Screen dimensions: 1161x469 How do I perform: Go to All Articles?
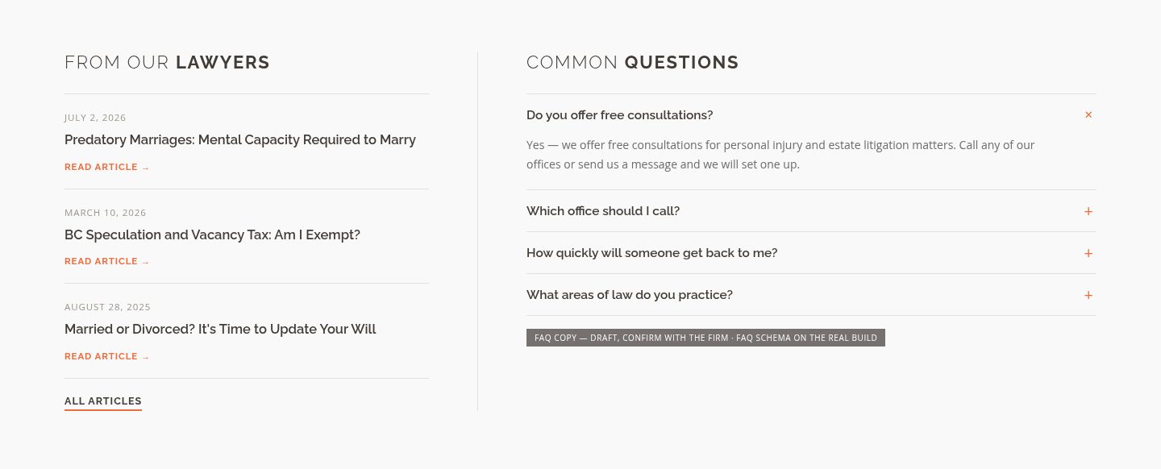[103, 401]
